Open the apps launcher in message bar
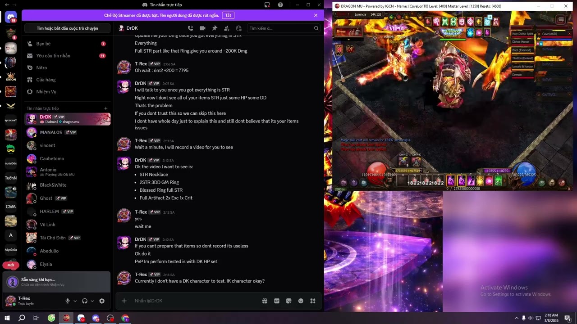 313,301
